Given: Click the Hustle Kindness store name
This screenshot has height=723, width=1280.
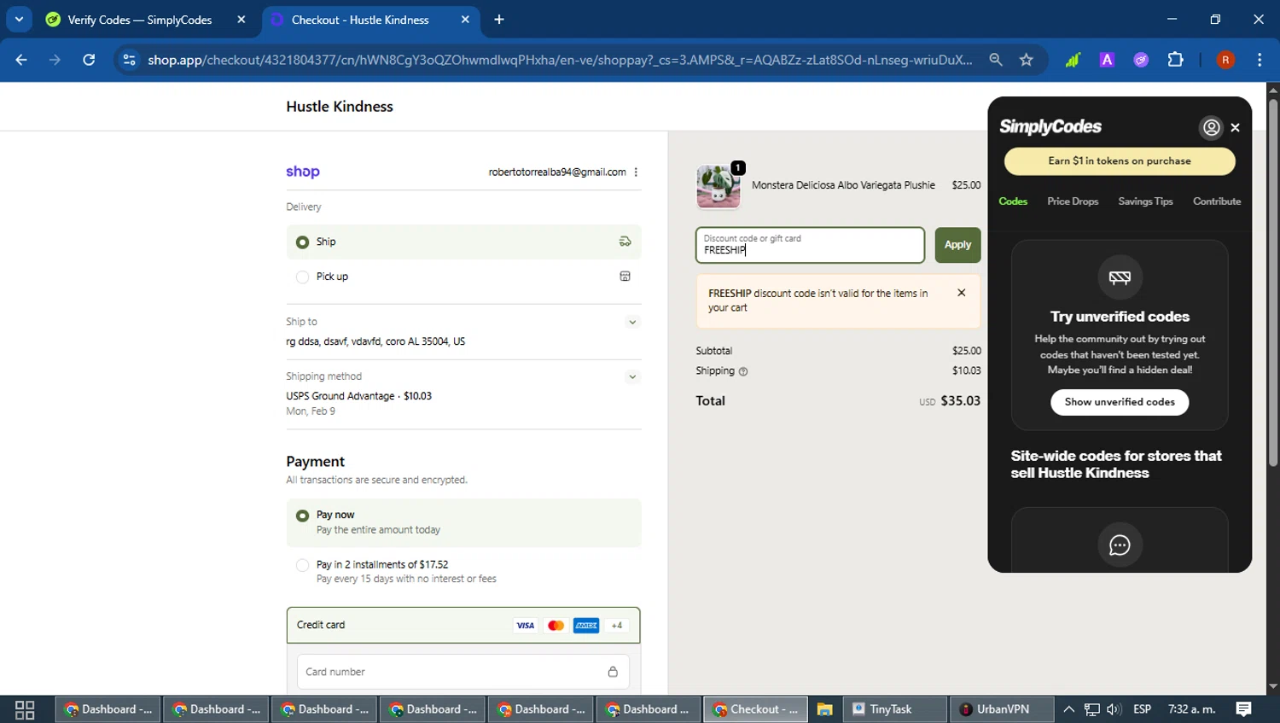Looking at the screenshot, I should pos(340,107).
